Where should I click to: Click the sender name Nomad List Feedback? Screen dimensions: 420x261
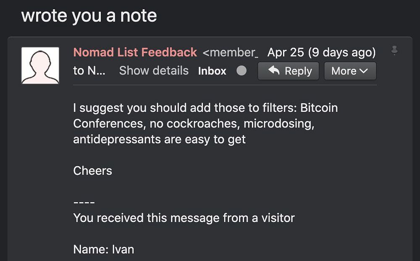pos(135,52)
